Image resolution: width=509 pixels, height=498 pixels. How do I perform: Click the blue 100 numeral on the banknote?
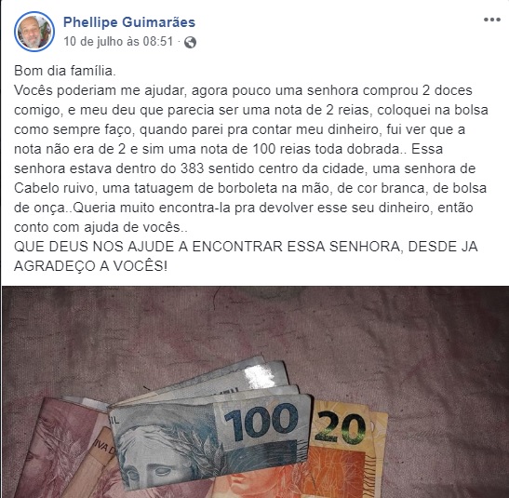click(x=261, y=422)
